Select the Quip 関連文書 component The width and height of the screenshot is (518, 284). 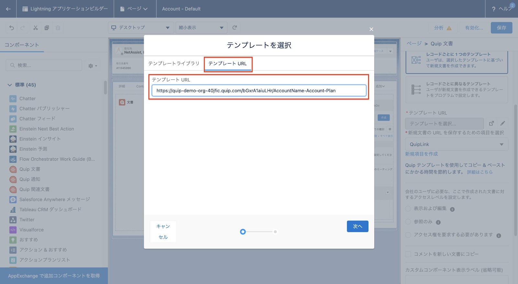pos(30,189)
